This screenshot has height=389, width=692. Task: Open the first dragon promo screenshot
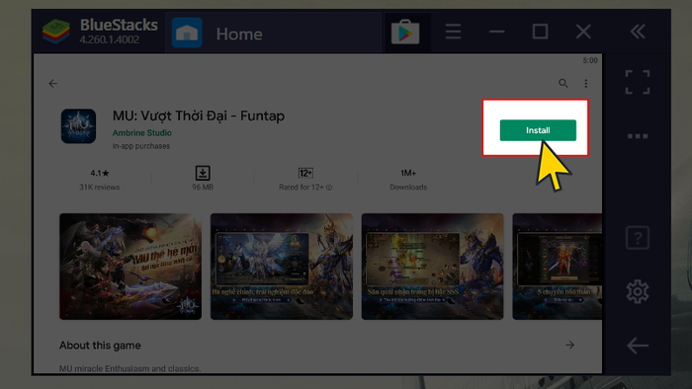click(130, 267)
